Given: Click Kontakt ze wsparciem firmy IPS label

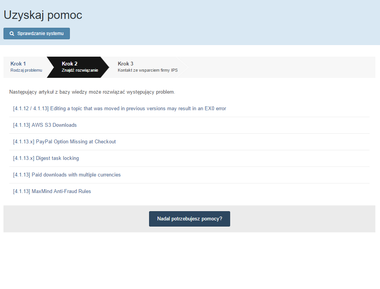Looking at the screenshot, I should 148,71.
